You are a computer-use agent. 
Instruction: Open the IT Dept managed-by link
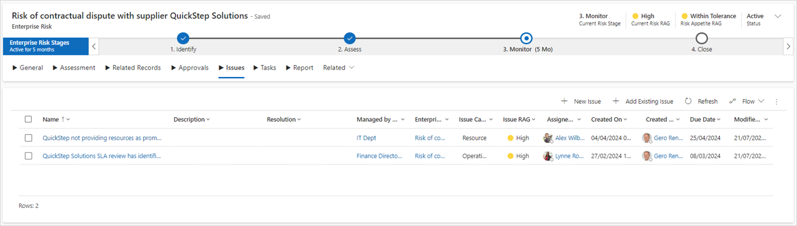366,138
